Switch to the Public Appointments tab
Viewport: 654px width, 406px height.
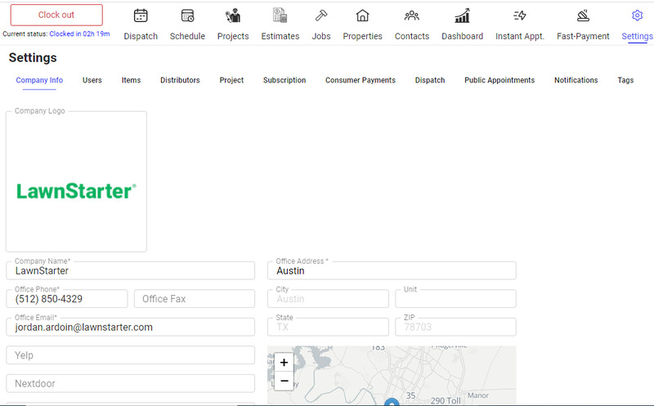(x=499, y=80)
